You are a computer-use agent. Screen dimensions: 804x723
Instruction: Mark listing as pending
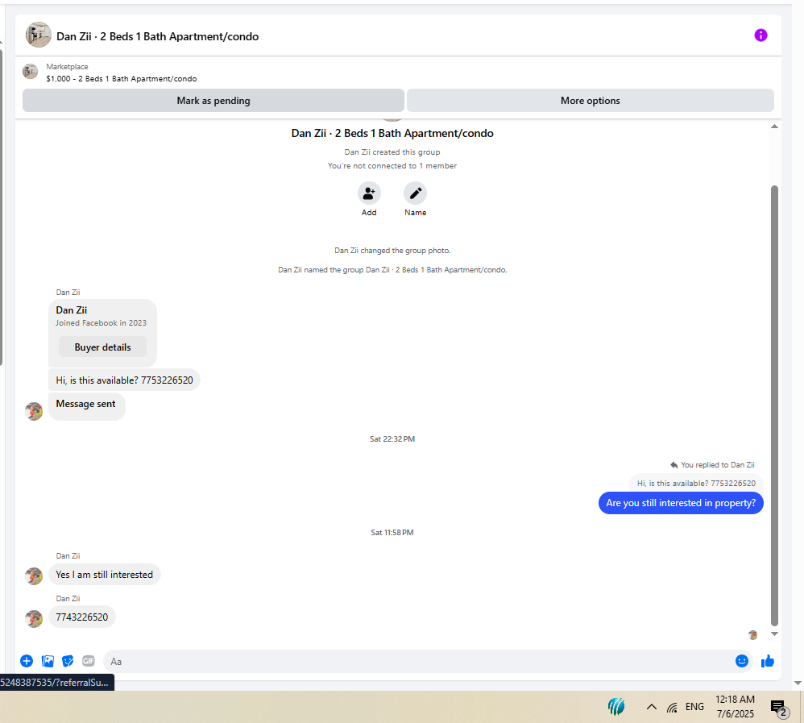pos(213,101)
